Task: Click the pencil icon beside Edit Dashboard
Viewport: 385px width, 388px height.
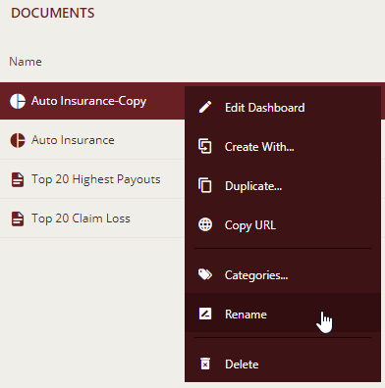Action: 205,107
